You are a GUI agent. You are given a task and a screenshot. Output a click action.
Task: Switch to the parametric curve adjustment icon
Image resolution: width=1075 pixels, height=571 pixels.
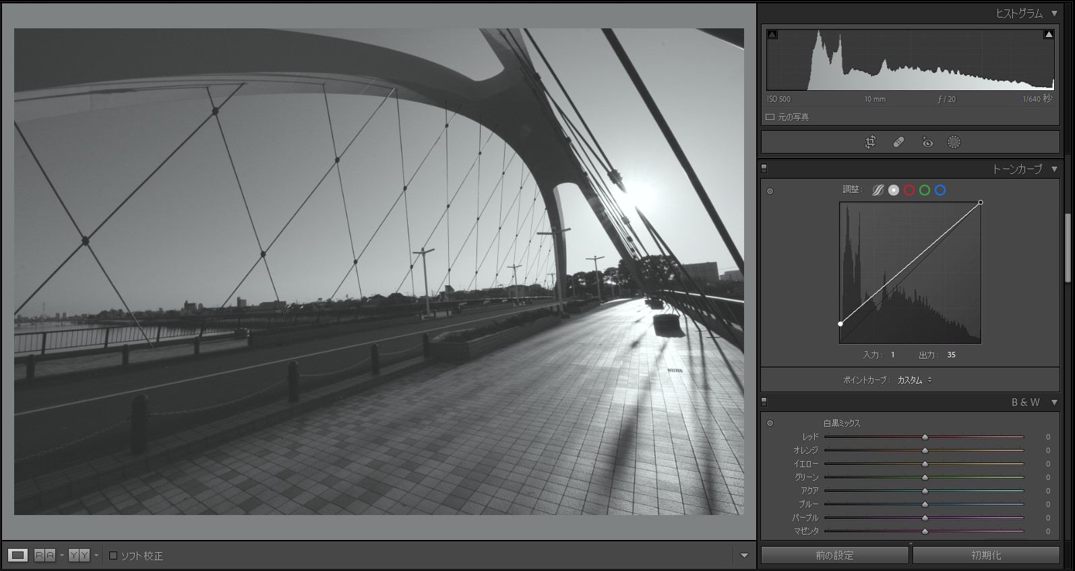878,190
